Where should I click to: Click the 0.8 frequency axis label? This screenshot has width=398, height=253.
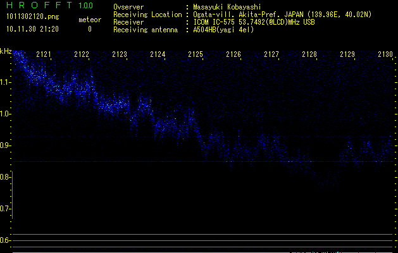point(5,177)
